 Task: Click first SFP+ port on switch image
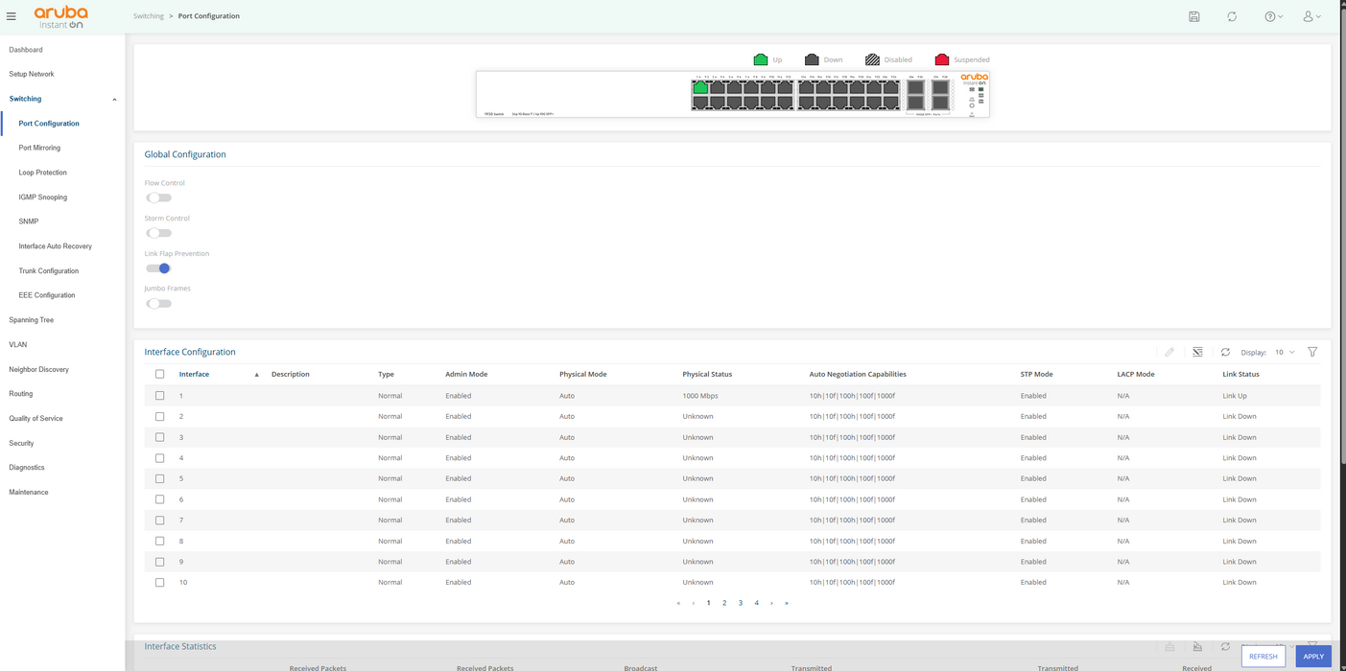tap(915, 87)
